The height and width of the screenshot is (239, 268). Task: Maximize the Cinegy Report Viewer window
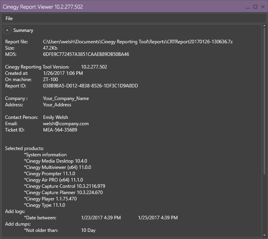[255, 7]
